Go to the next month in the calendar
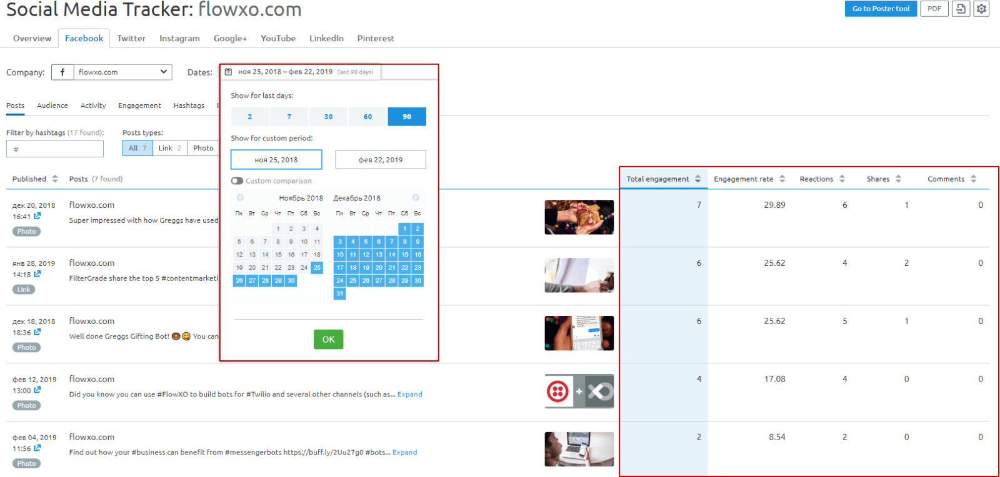The image size is (1000, 477). 416,198
